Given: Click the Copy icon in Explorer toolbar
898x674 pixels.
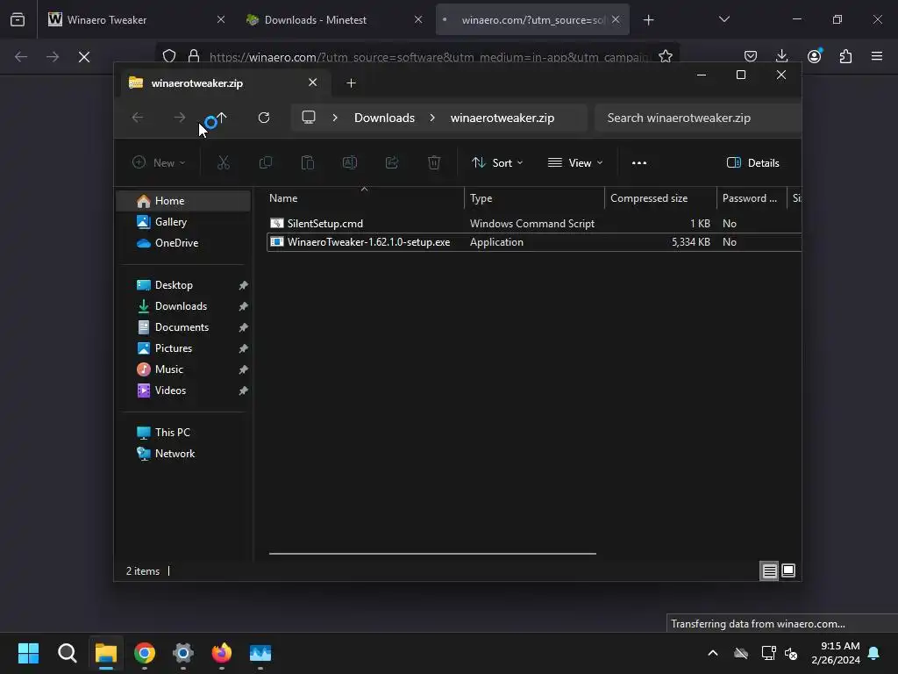Looking at the screenshot, I should pos(265,162).
